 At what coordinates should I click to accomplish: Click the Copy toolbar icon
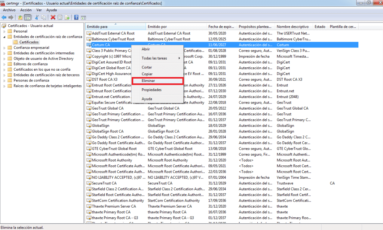[x=44, y=17]
